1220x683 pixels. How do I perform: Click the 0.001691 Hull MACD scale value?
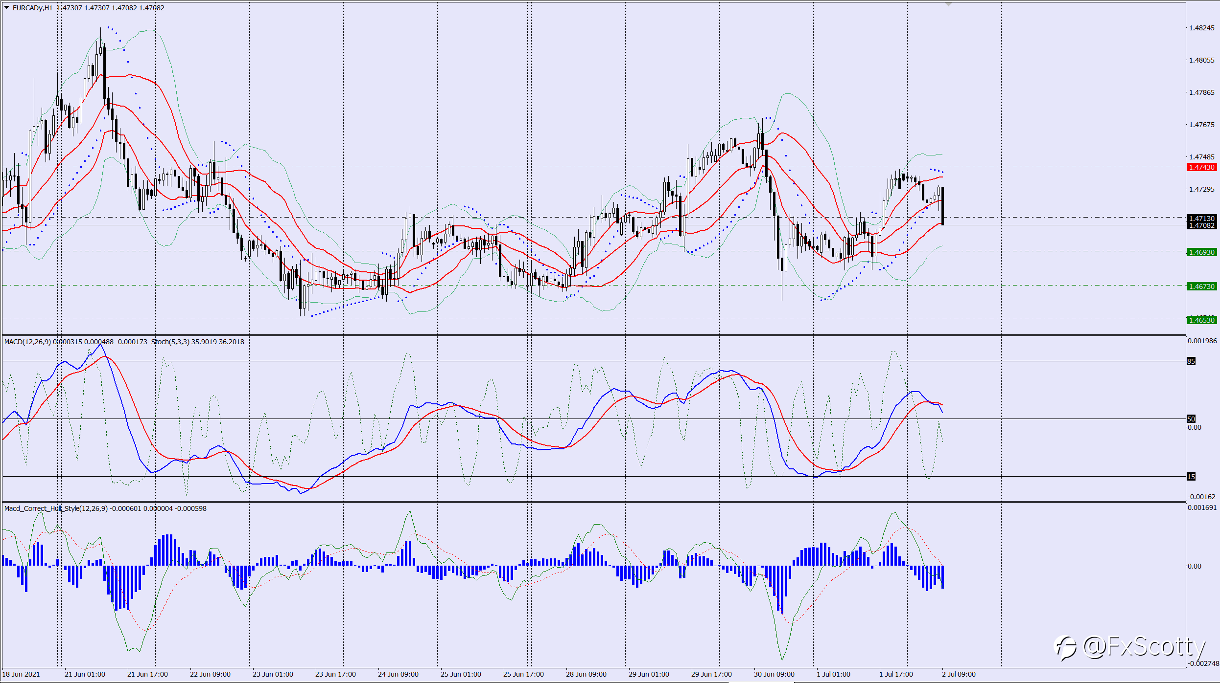coord(1202,507)
